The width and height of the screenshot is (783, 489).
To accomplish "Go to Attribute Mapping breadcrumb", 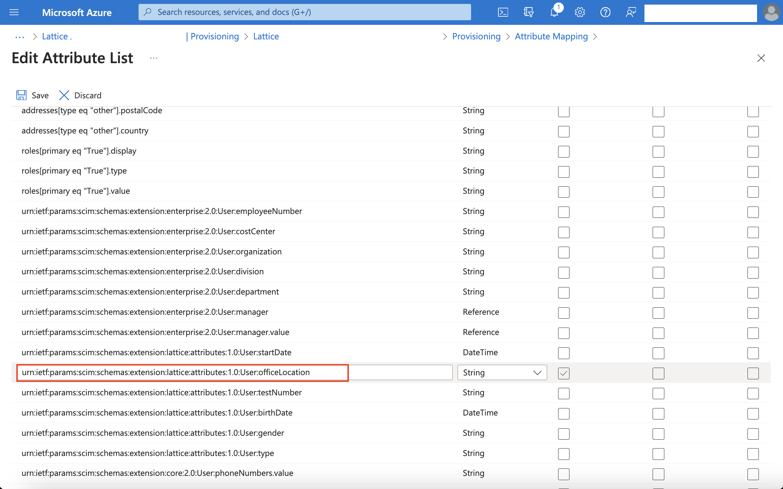I will tap(551, 37).
